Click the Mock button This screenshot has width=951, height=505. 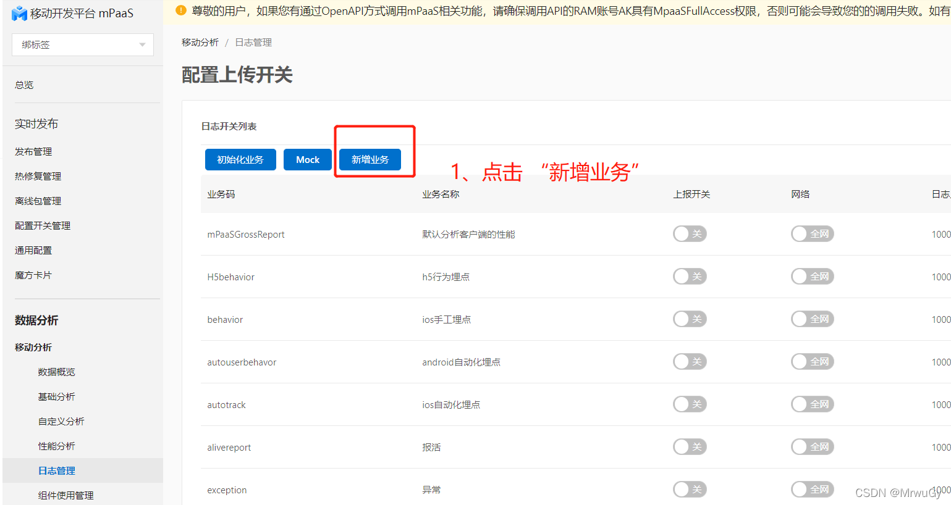coord(308,159)
